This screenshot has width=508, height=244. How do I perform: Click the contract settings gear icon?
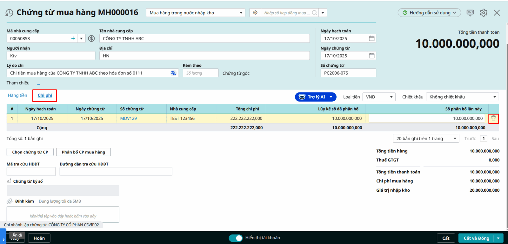[255, 13]
